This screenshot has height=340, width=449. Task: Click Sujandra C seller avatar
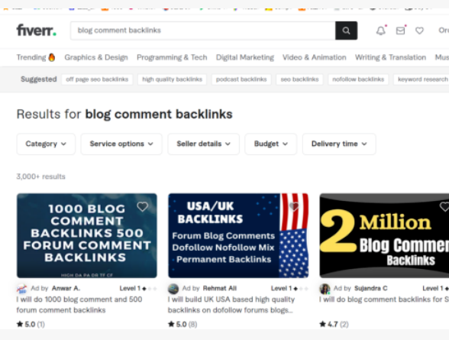325,289
